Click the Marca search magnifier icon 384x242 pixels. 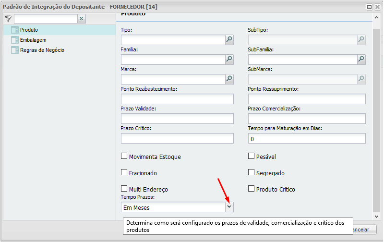(229, 79)
